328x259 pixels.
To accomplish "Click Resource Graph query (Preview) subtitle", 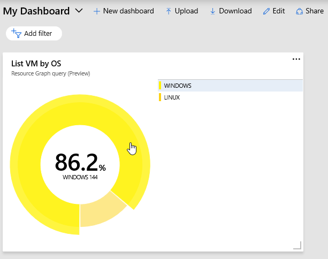I will tap(50, 73).
